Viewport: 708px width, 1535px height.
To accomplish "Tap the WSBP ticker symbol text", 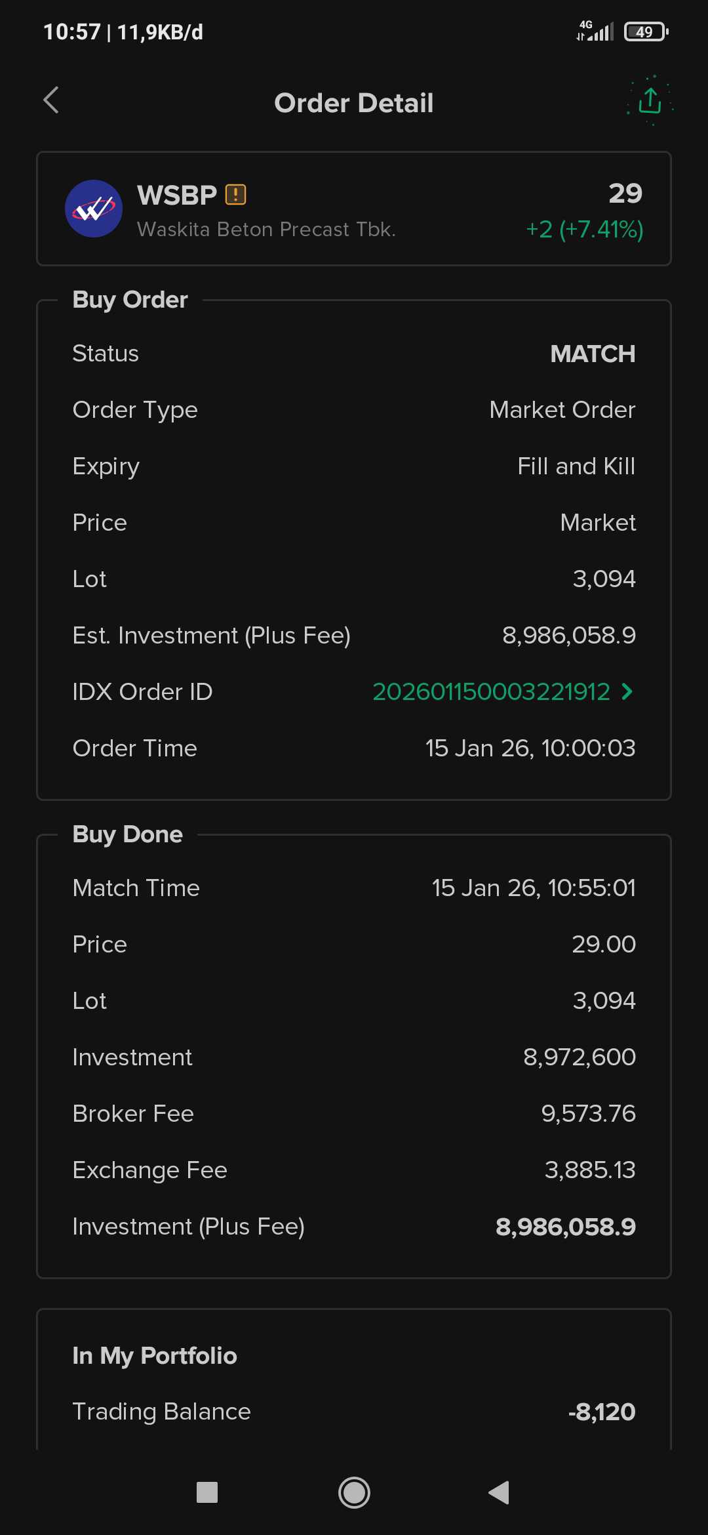I will click(177, 195).
